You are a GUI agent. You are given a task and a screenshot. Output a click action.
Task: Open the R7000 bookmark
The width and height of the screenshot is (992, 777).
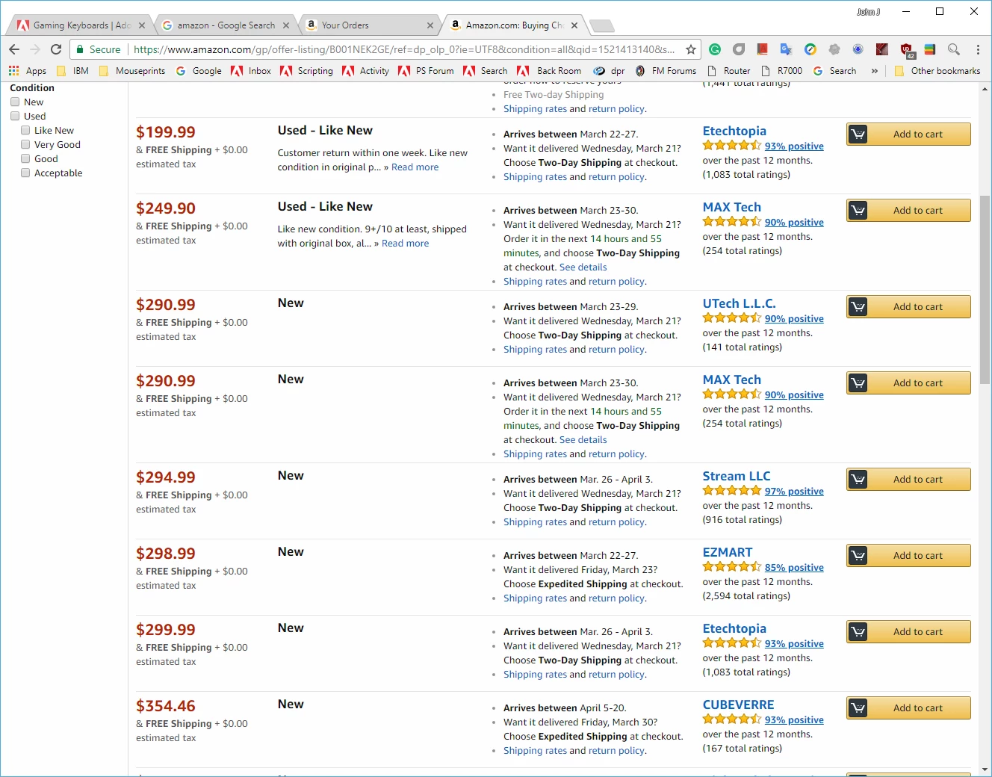click(x=781, y=71)
